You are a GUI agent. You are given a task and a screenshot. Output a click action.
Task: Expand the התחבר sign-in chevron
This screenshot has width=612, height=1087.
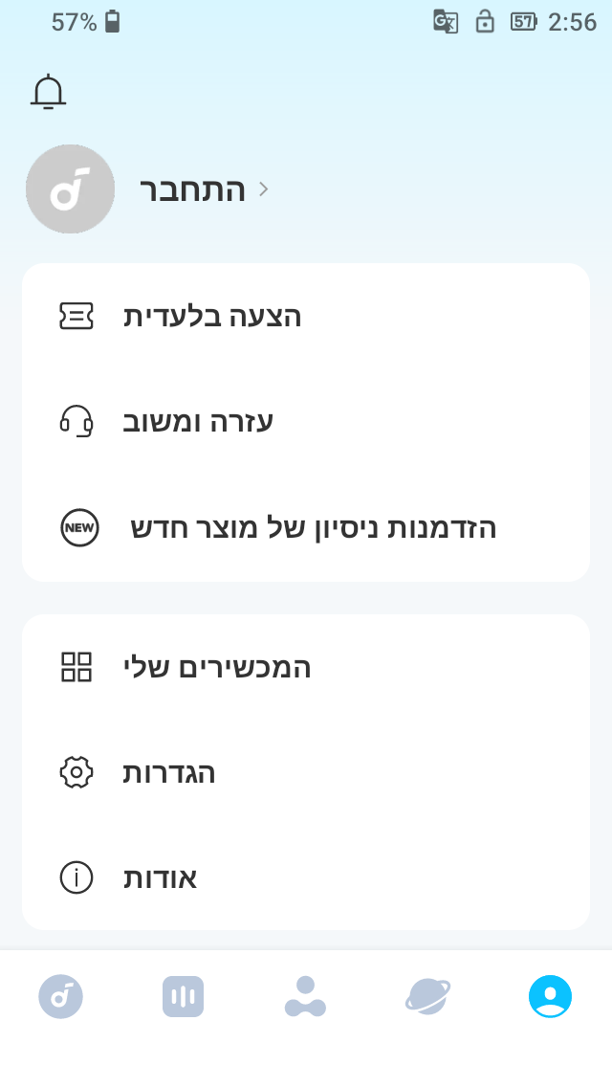coord(263,189)
